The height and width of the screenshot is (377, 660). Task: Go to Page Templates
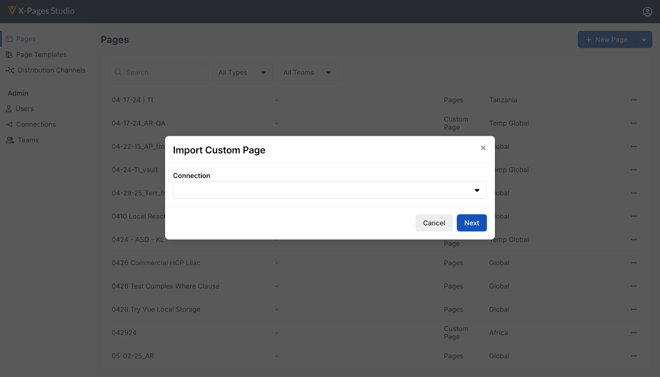coord(41,54)
